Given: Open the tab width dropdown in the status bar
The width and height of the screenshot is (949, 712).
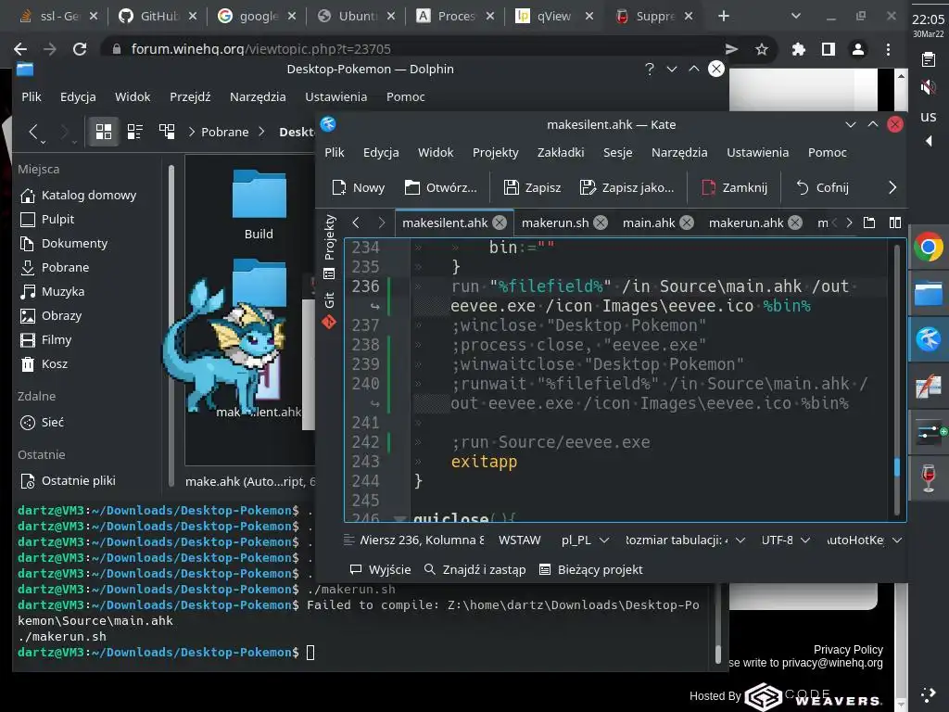Looking at the screenshot, I should coord(685,540).
